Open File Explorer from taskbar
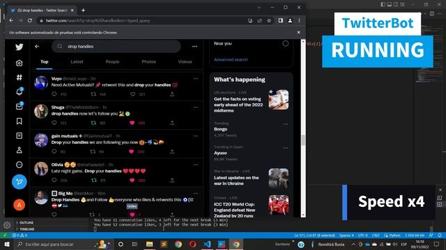Image resolution: width=446 pixels, height=250 pixels. pos(149,244)
